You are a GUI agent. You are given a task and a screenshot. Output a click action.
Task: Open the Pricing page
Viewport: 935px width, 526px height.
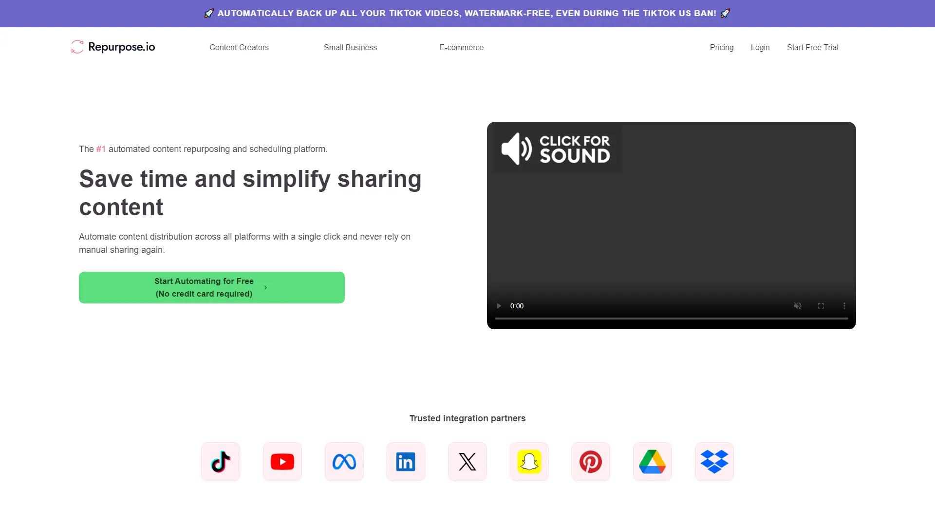click(x=721, y=47)
